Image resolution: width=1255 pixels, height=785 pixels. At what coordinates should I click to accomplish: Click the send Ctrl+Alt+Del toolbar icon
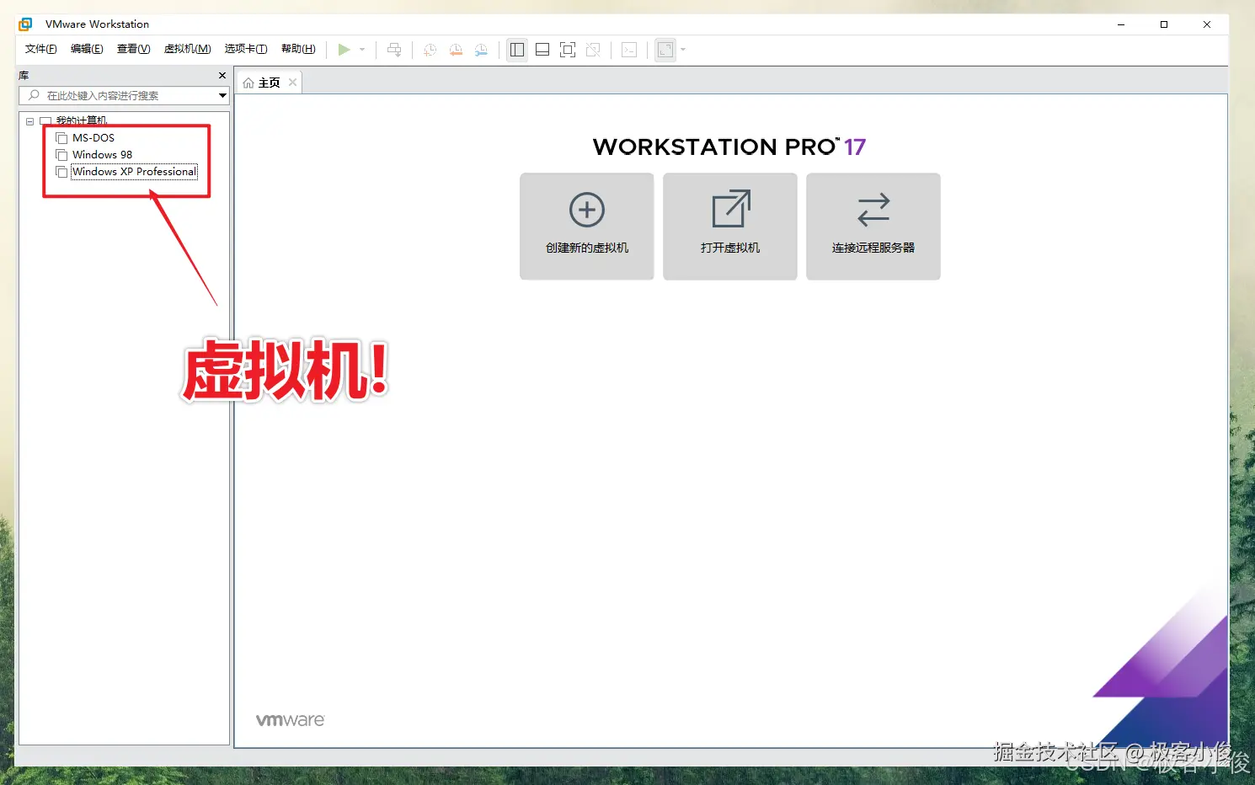tap(394, 50)
